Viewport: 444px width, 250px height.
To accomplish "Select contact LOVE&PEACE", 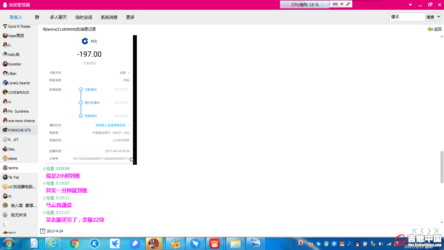I will pyautogui.click(x=19, y=92).
